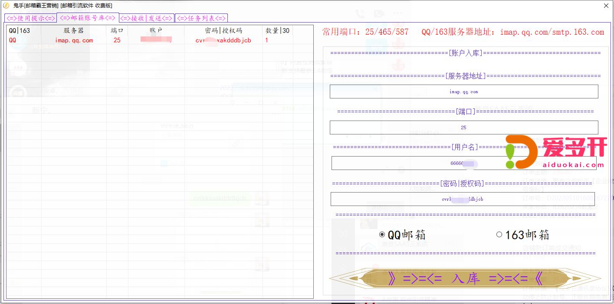Viewport: 614px width, 304px height.
Task: Focus the 服务器地址 input field
Action: pyautogui.click(x=463, y=92)
